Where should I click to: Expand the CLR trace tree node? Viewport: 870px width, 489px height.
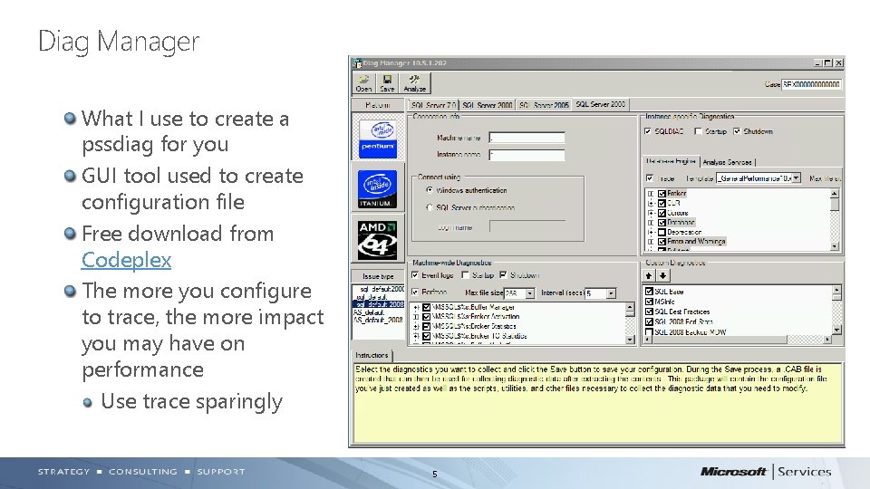coord(652,204)
